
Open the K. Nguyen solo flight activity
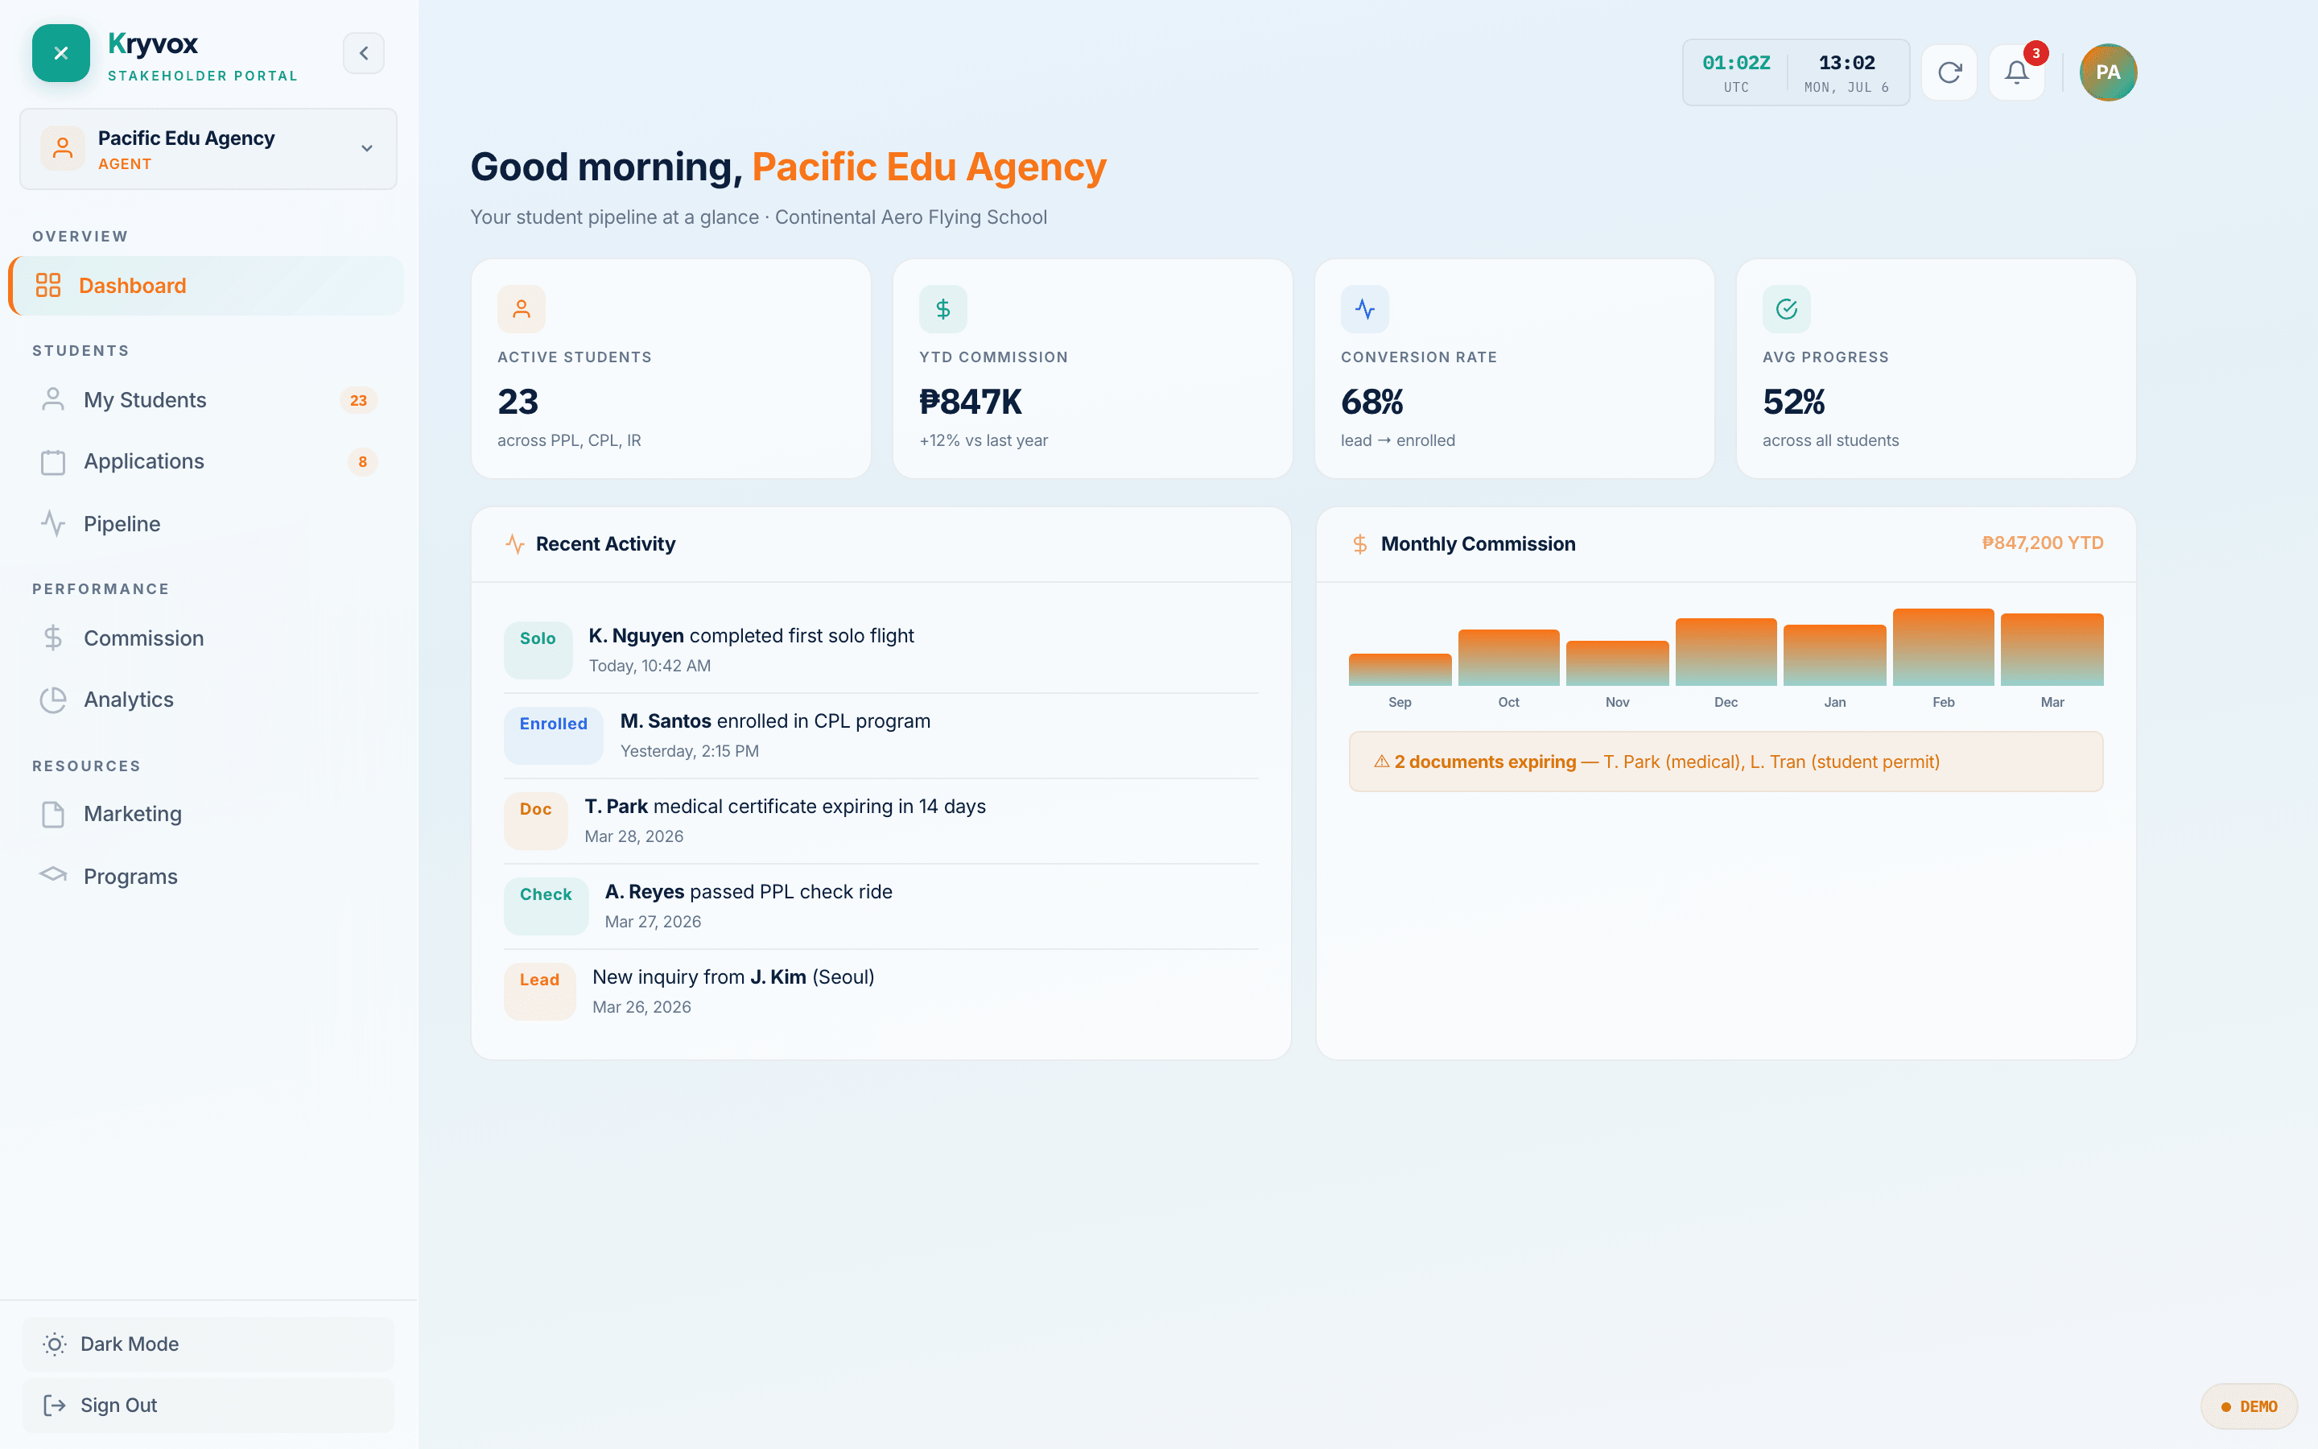click(881, 650)
